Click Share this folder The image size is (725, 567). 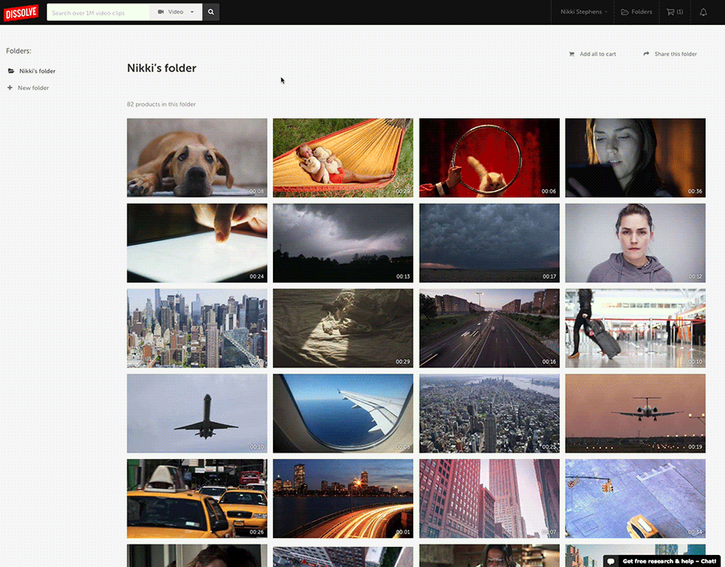click(670, 54)
